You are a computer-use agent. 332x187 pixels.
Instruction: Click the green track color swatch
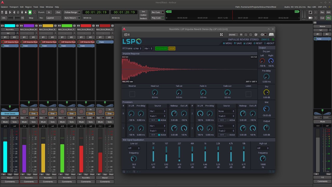click(67, 26)
